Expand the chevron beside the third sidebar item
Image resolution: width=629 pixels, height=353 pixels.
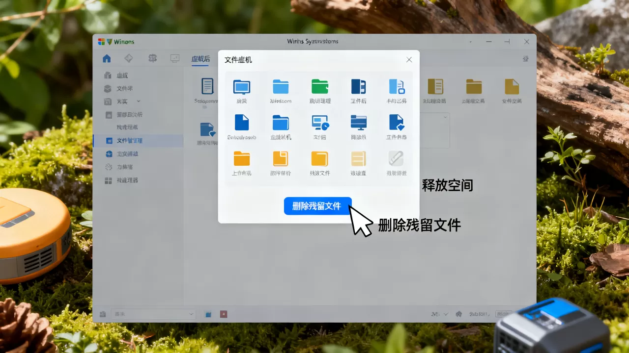pyautogui.click(x=139, y=101)
